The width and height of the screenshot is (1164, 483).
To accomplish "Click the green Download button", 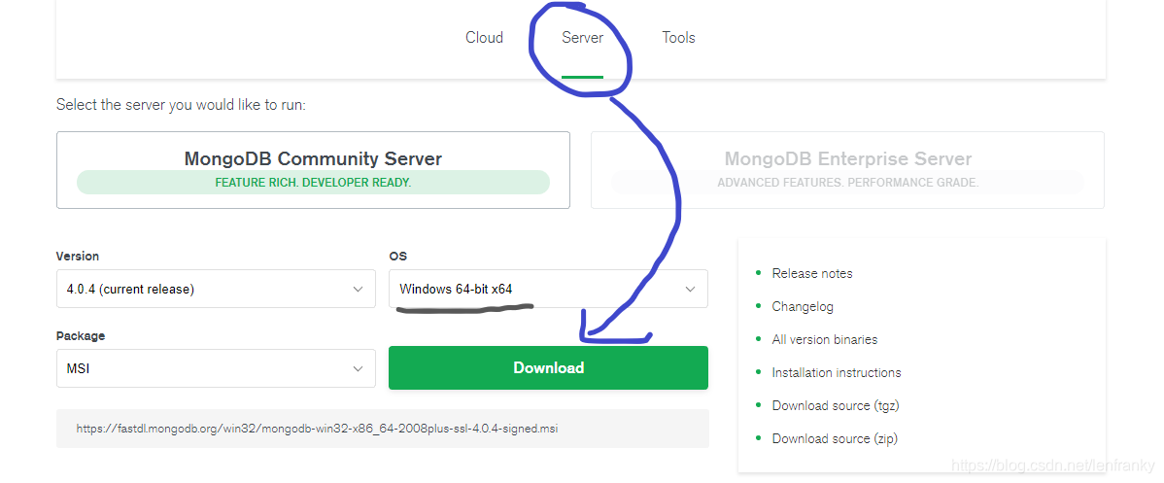I will pos(549,367).
